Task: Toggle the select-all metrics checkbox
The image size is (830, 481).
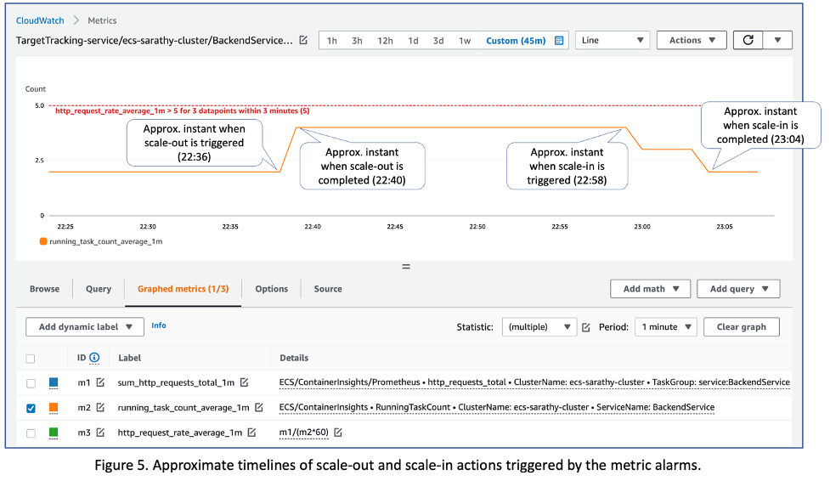Action: tap(31, 359)
